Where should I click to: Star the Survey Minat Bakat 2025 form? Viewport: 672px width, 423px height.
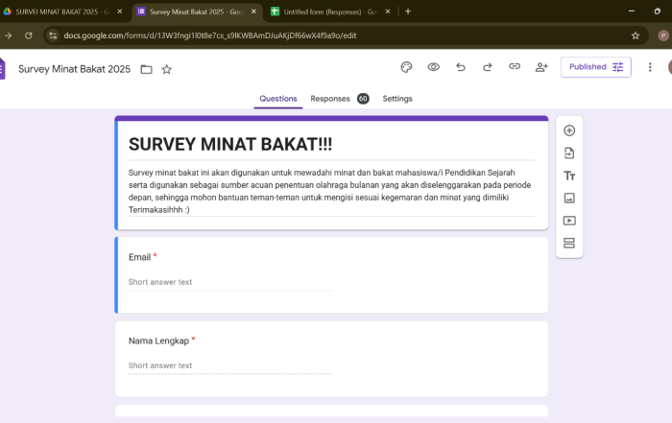tap(167, 69)
